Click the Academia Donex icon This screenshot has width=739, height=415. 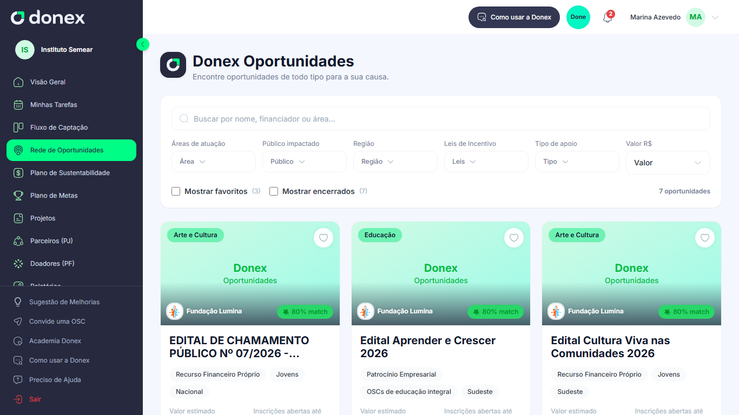(x=18, y=341)
